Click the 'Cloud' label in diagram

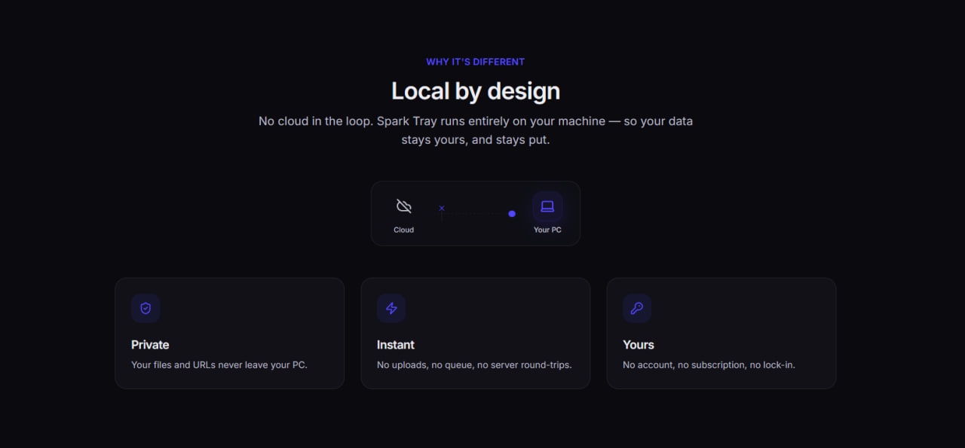(404, 230)
